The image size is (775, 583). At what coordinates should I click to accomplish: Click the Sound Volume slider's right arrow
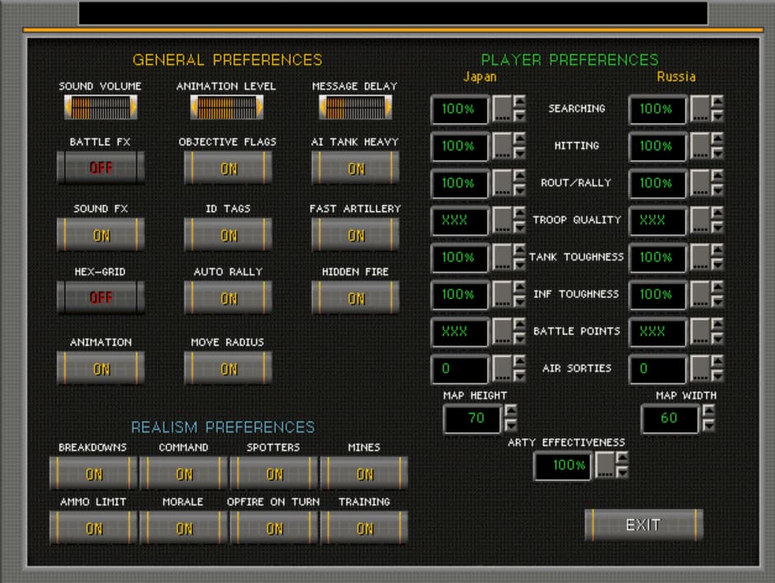point(133,107)
